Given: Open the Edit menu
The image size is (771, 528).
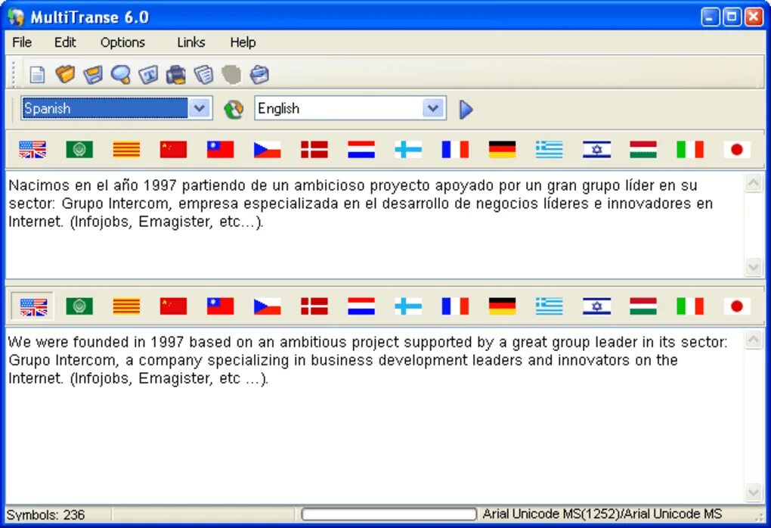Looking at the screenshot, I should (65, 42).
